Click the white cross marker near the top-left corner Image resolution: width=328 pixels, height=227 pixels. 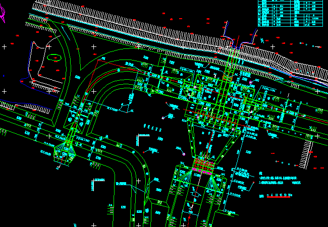click(x=5, y=47)
